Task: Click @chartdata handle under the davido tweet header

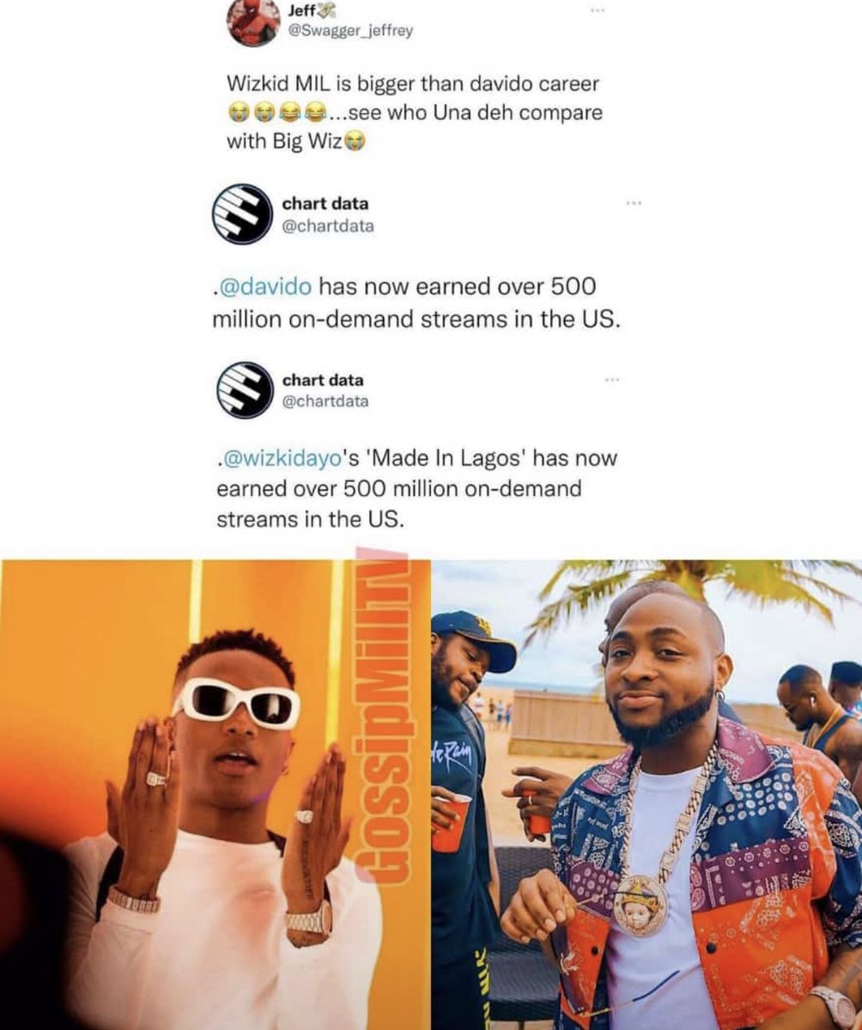Action: 328,226
